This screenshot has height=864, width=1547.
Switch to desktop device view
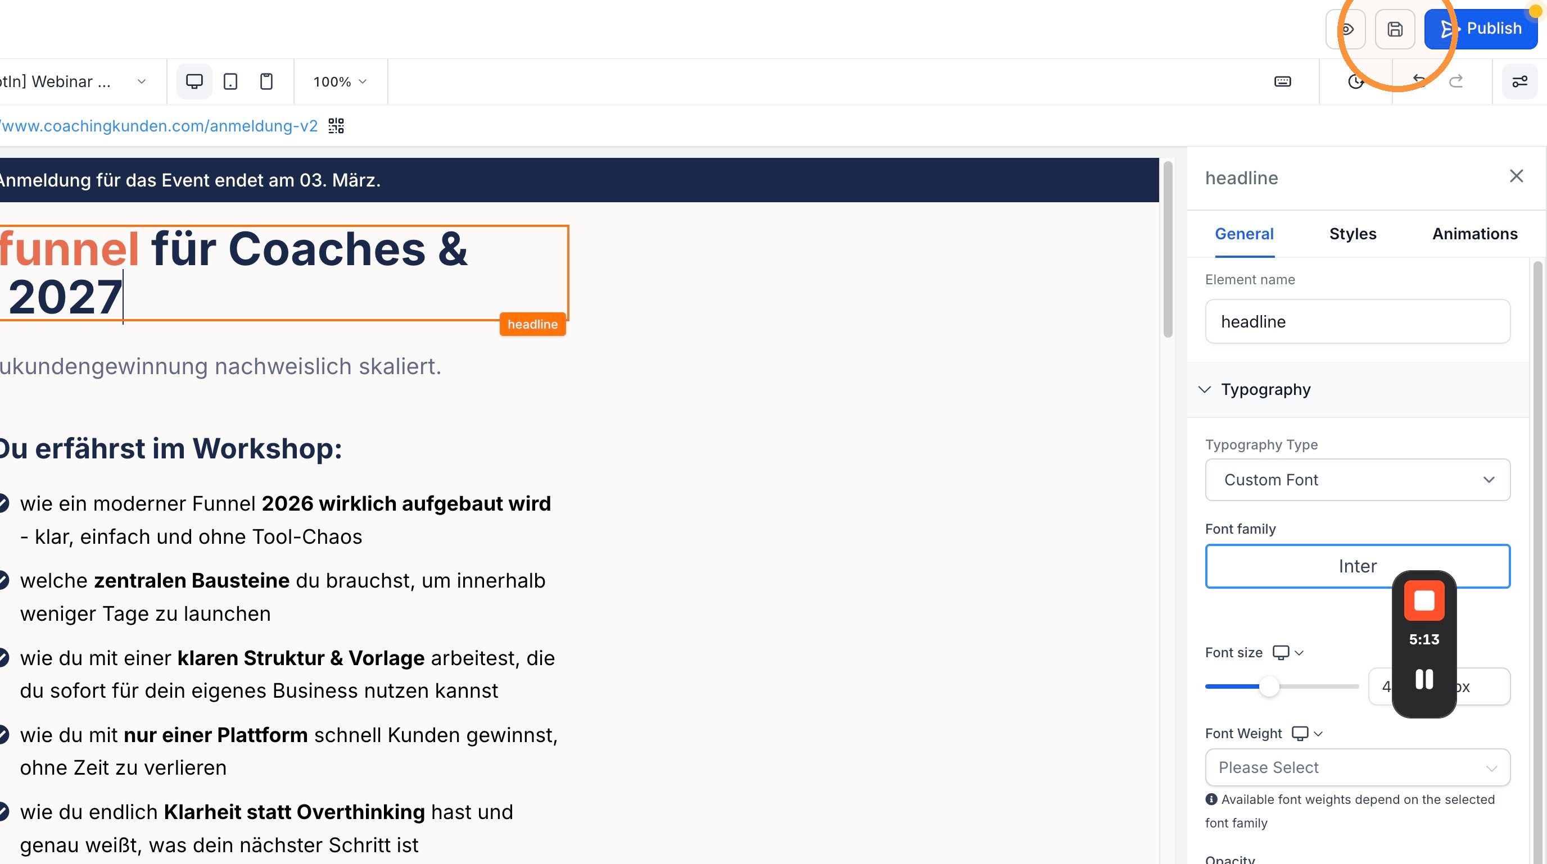[194, 81]
